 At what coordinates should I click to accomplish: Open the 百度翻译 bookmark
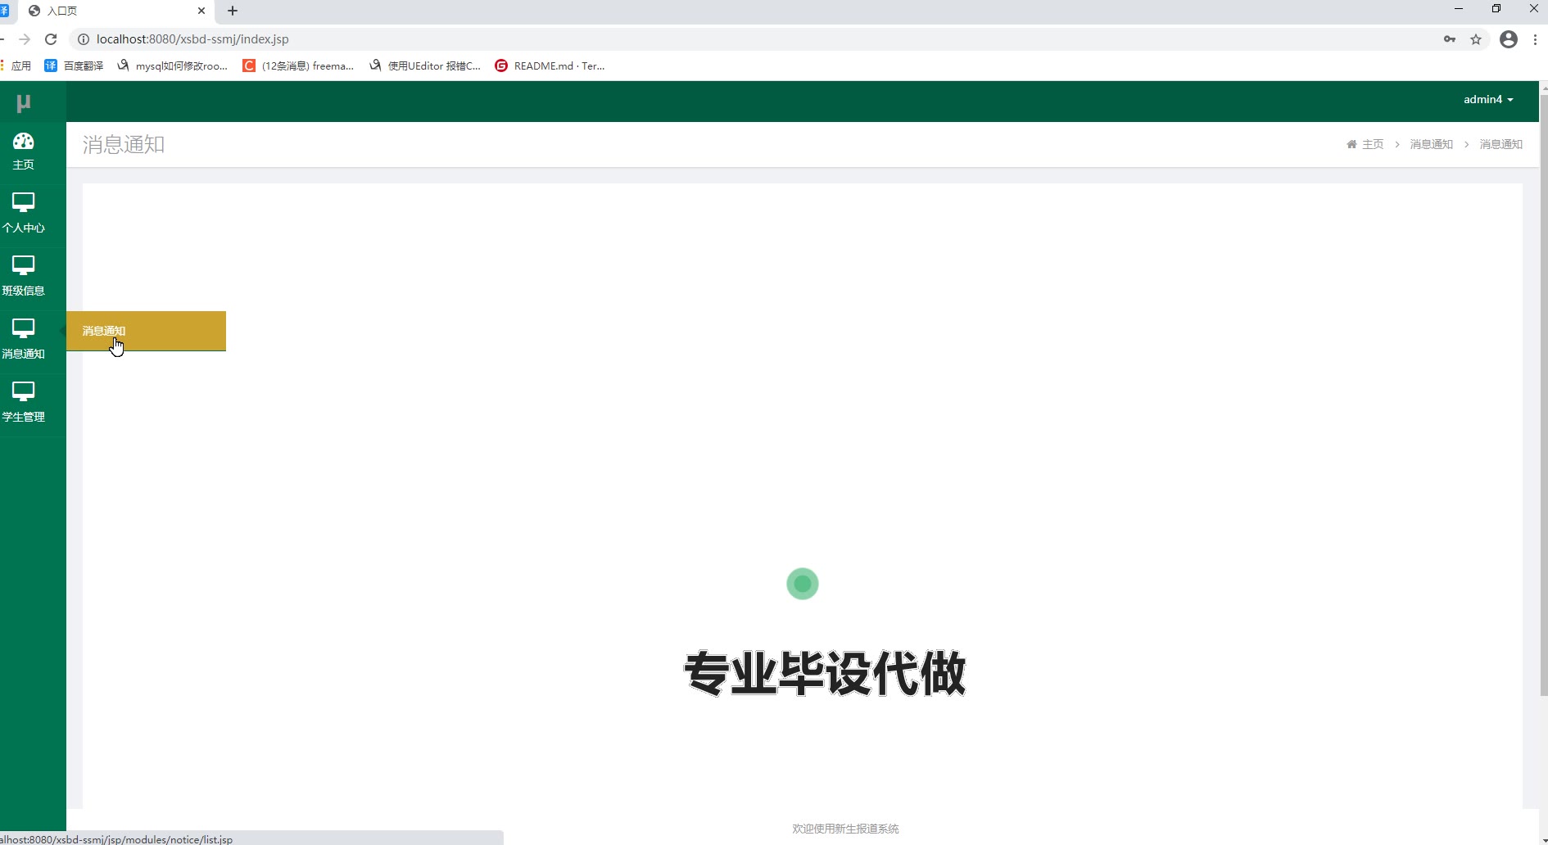74,66
